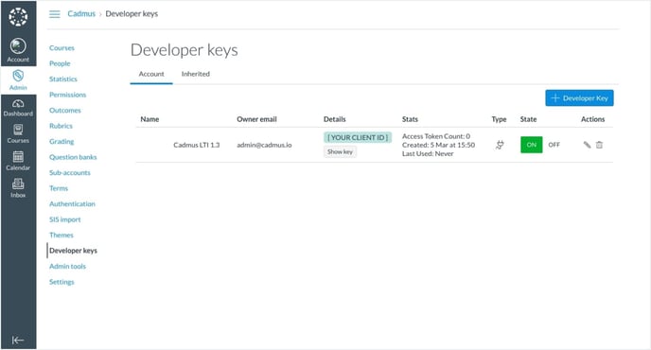Delete the Cadmus LTI 1.3 key with the trash icon
Image resolution: width=651 pixels, height=350 pixels.
[x=599, y=145]
